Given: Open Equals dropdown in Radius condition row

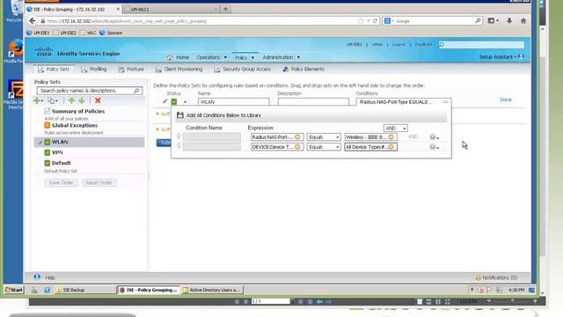Looking at the screenshot, I should pyautogui.click(x=324, y=137).
